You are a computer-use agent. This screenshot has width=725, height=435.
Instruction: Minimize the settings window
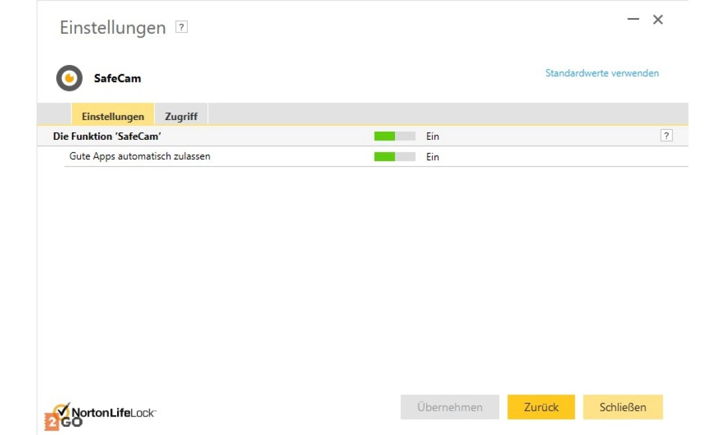click(633, 20)
